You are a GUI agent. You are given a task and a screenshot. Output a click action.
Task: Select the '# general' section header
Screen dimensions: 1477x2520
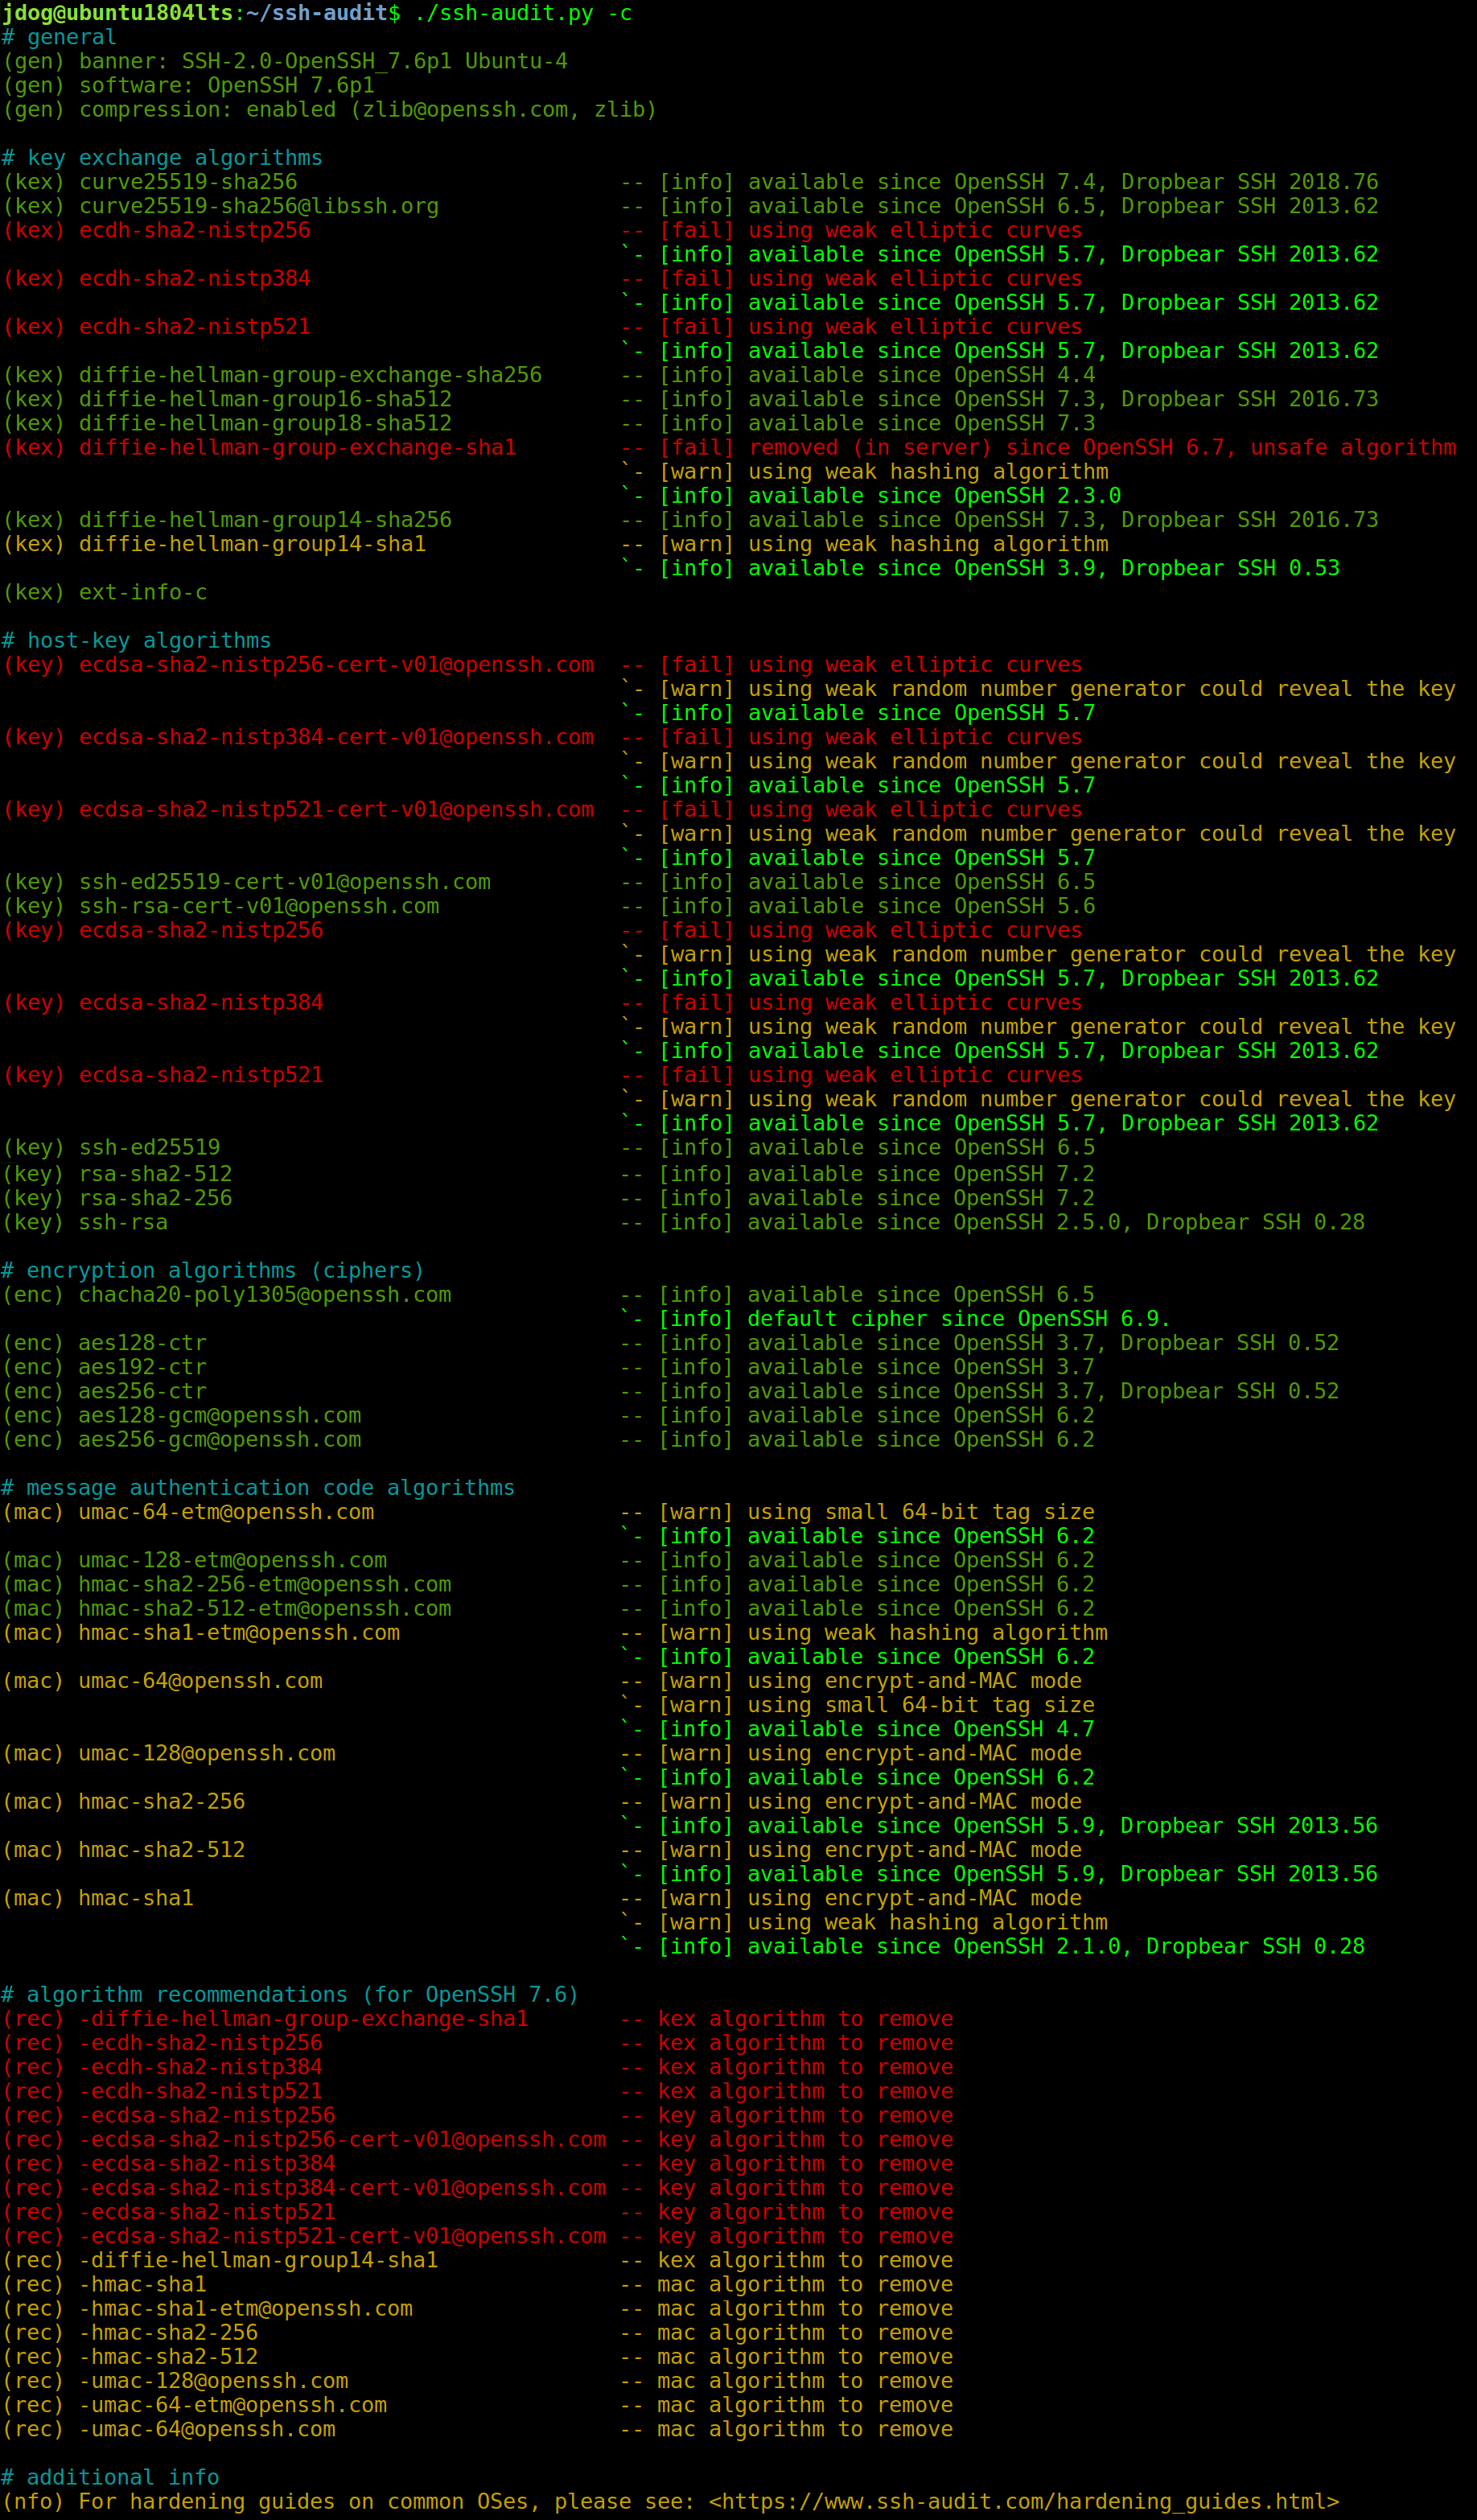pyautogui.click(x=59, y=37)
